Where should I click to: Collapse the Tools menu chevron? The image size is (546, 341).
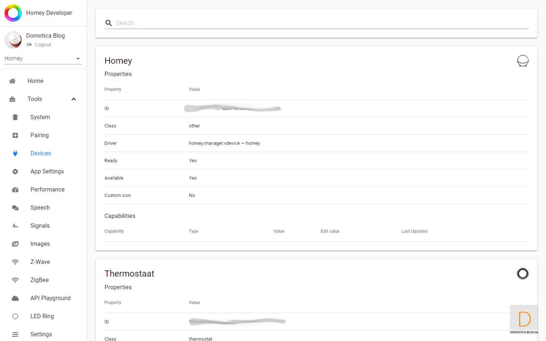[73, 99]
